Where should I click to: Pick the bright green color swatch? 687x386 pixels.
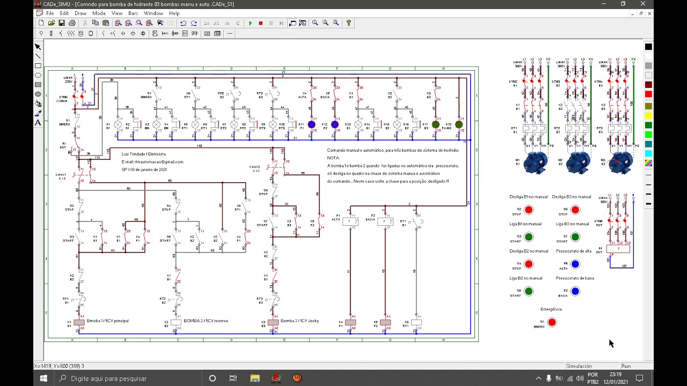click(x=648, y=135)
